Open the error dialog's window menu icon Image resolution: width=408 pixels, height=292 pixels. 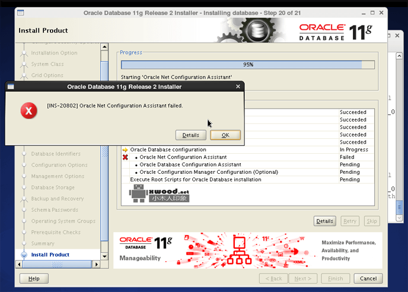point(11,87)
